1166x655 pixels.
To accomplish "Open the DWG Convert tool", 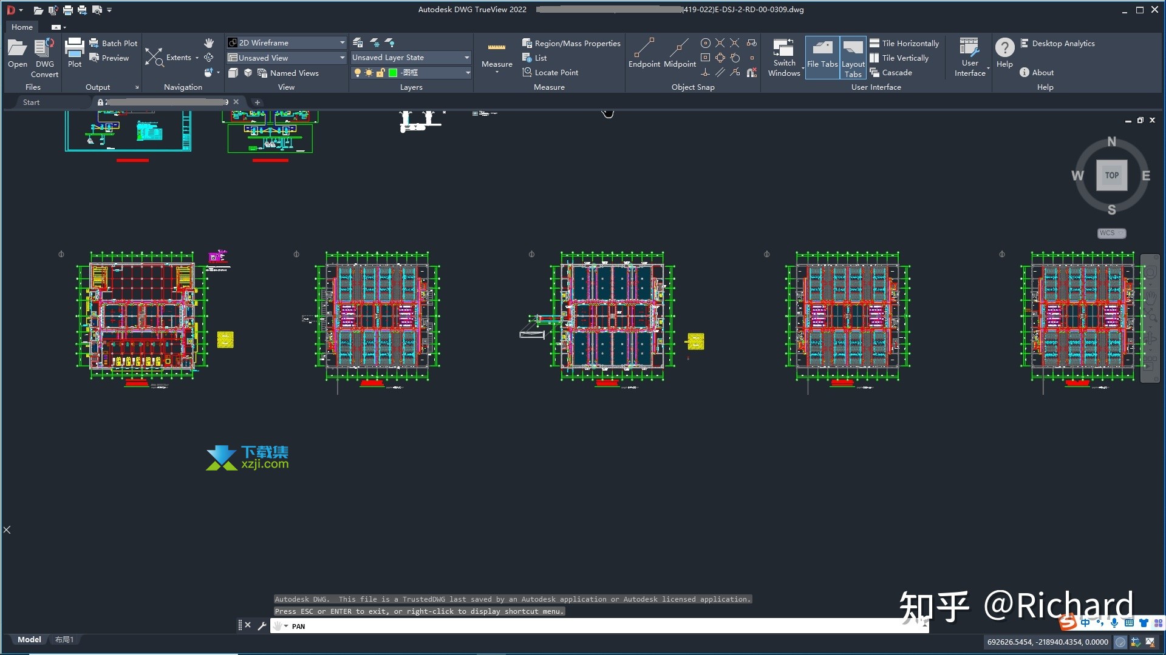I will point(44,58).
